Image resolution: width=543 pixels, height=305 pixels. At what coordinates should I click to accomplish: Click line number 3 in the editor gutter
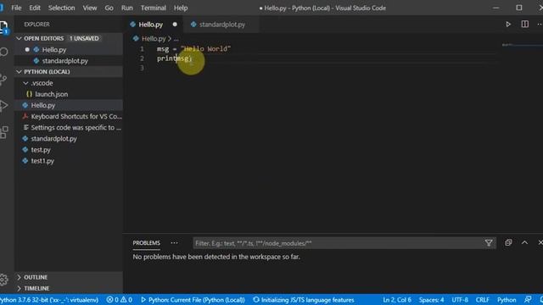tap(142, 68)
